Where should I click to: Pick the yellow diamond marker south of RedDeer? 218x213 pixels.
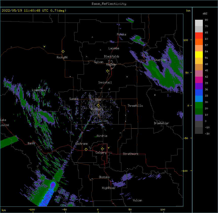[x=107, y=71]
